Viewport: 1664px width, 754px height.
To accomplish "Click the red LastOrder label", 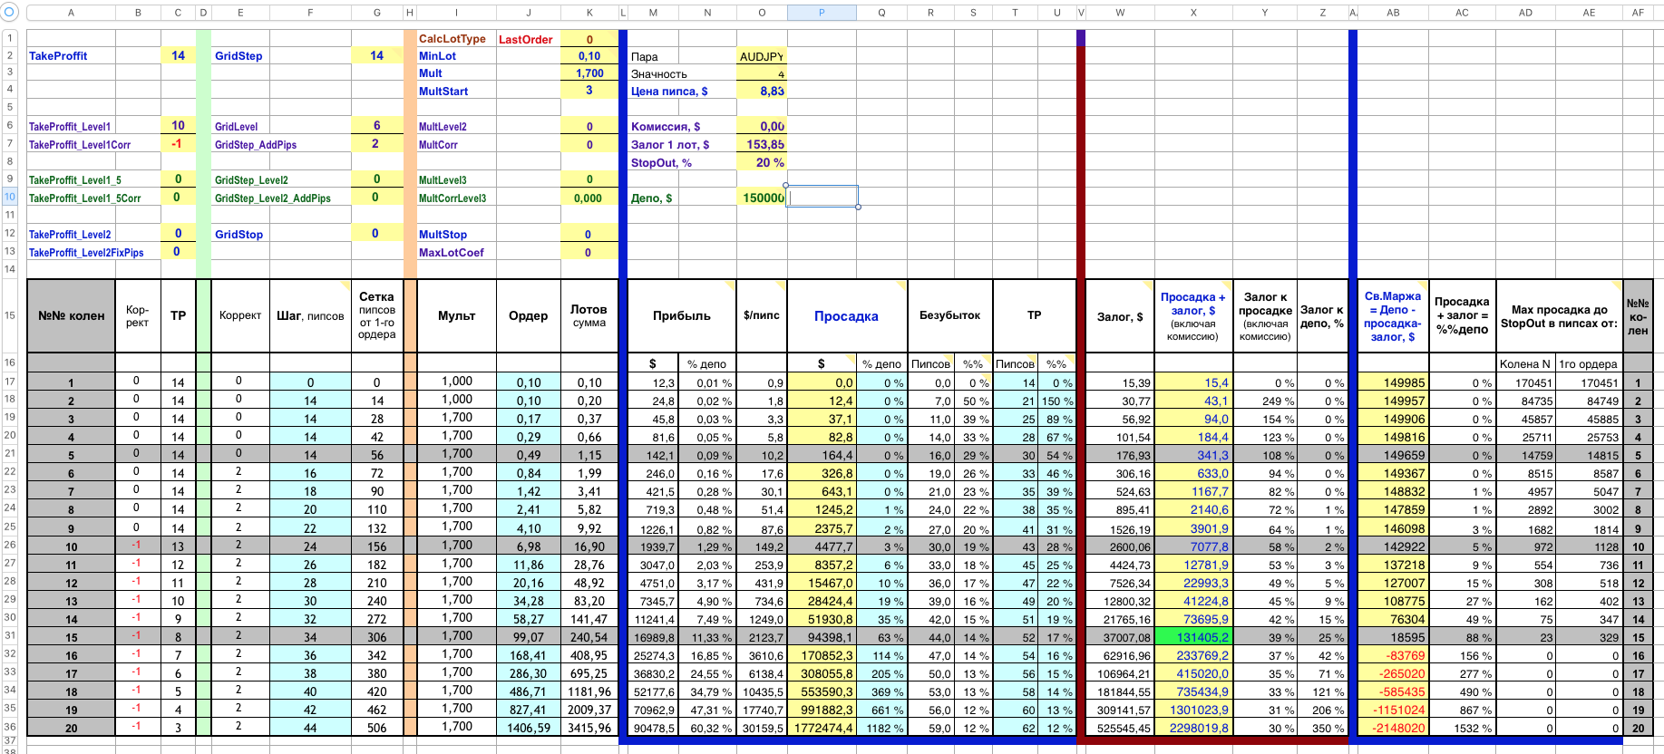I will point(526,39).
